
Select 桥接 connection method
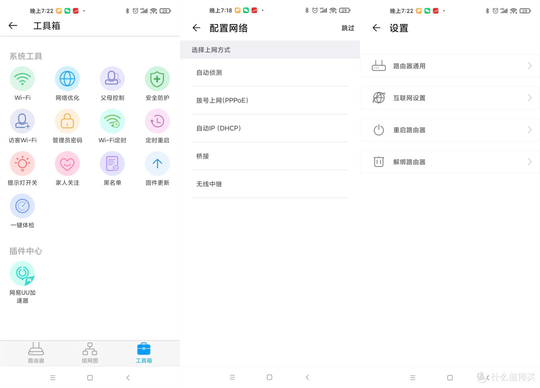(x=269, y=156)
